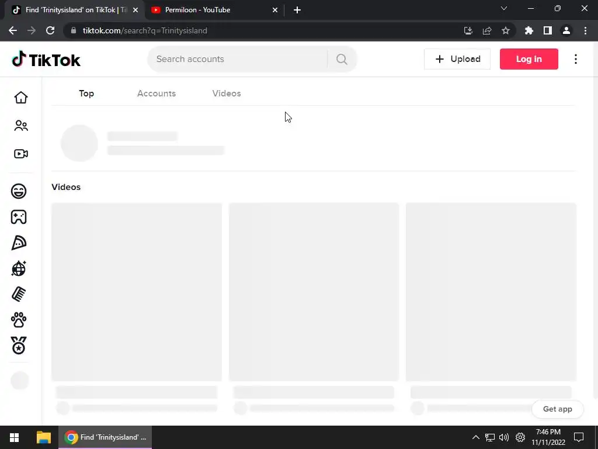598x449 pixels.
Task: Bookmark the page with the star icon
Action: point(506,30)
